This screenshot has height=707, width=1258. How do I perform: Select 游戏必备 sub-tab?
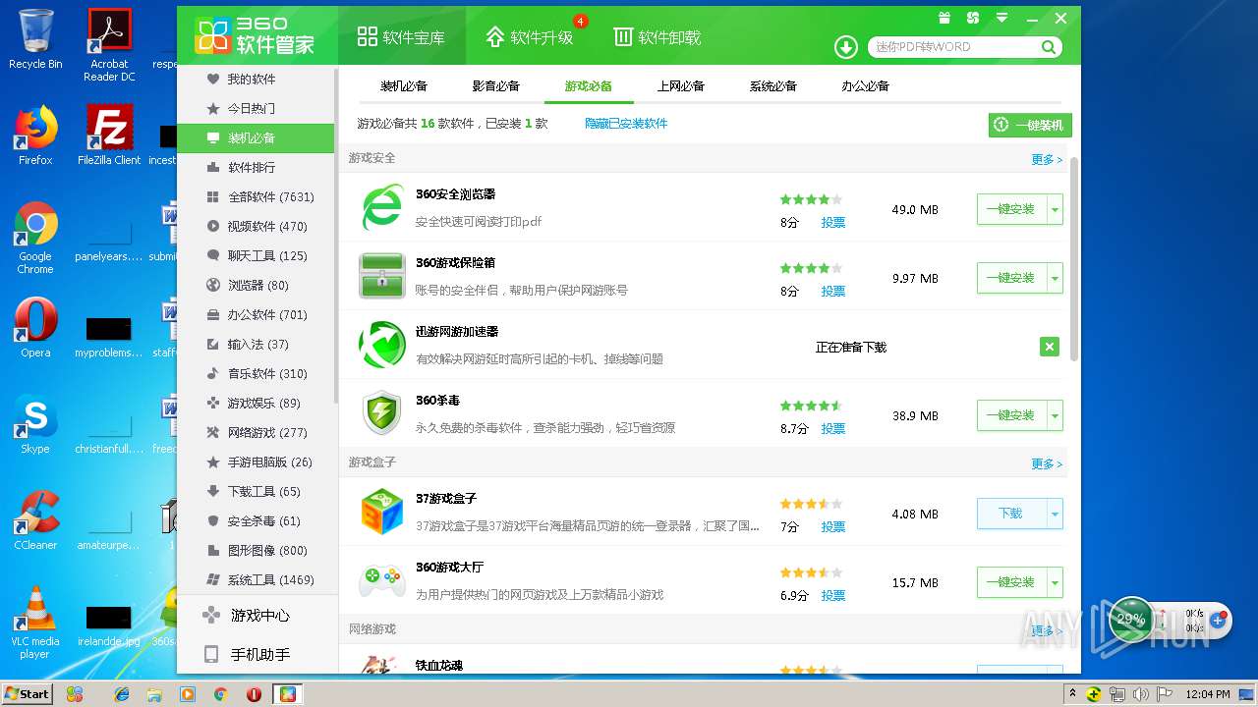589,86
